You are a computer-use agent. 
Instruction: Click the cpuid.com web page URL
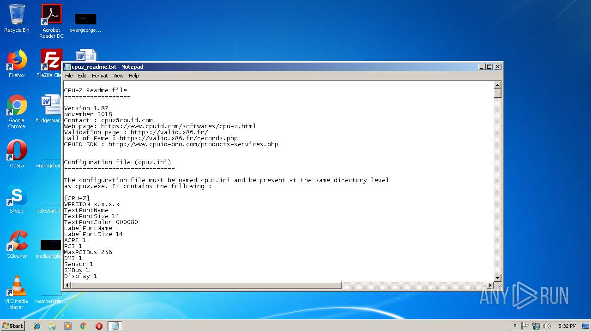coord(178,126)
